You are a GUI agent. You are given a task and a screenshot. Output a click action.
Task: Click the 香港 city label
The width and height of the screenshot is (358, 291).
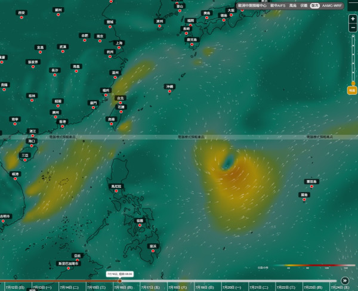62,122
